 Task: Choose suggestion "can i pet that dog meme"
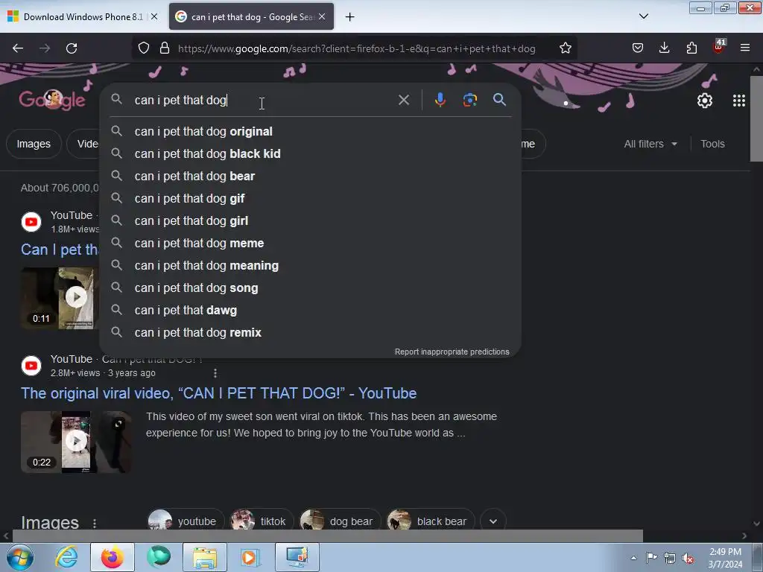310,244
